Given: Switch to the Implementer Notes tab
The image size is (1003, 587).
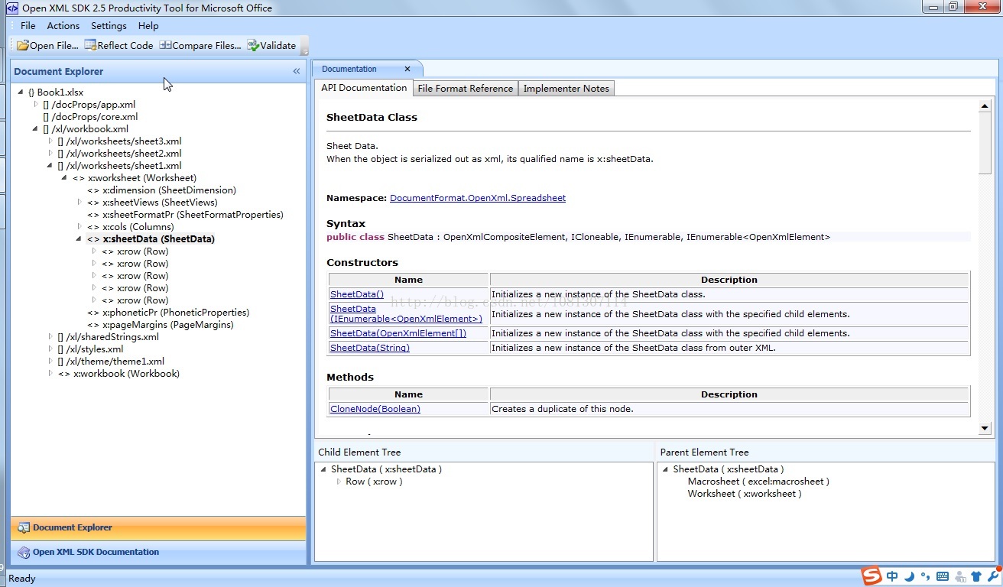Looking at the screenshot, I should pos(566,89).
